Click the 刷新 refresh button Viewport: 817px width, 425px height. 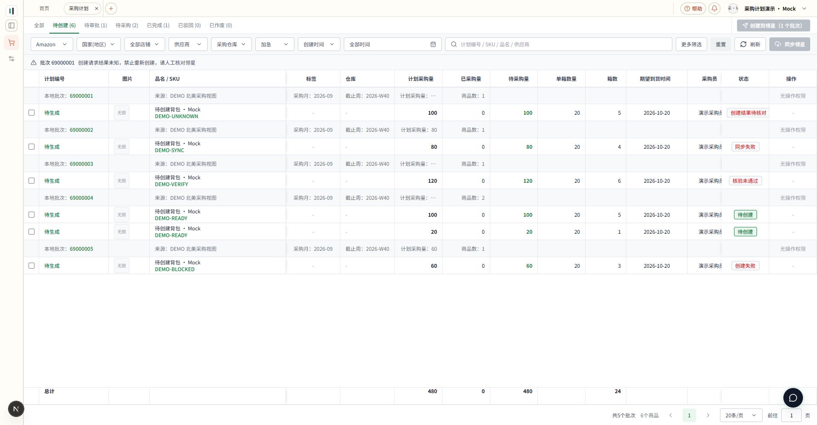coord(750,44)
